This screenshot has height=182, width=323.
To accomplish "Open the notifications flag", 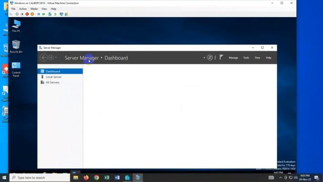I will pyautogui.click(x=221, y=57).
